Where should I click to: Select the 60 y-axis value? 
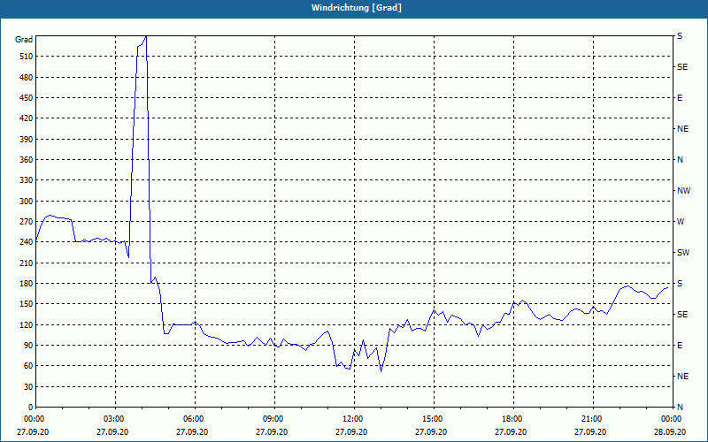point(27,366)
